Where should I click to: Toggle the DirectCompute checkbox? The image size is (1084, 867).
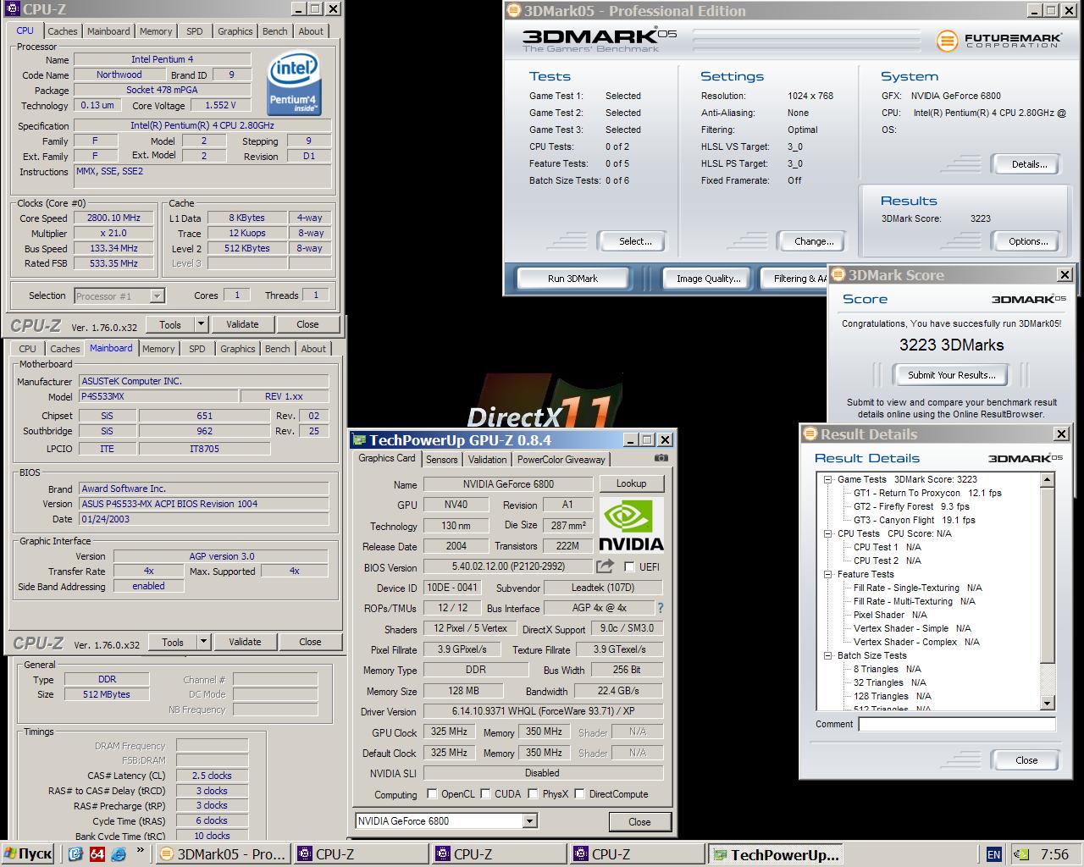click(579, 794)
